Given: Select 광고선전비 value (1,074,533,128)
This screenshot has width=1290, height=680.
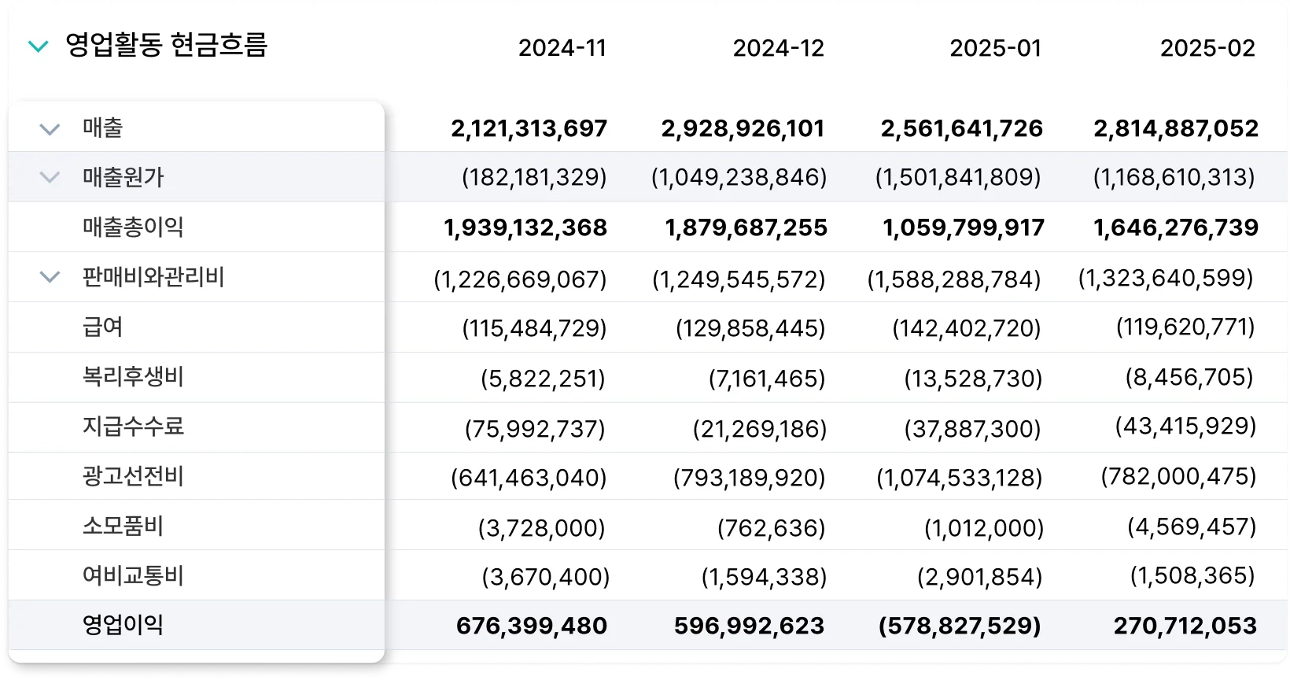Looking at the screenshot, I should [960, 478].
